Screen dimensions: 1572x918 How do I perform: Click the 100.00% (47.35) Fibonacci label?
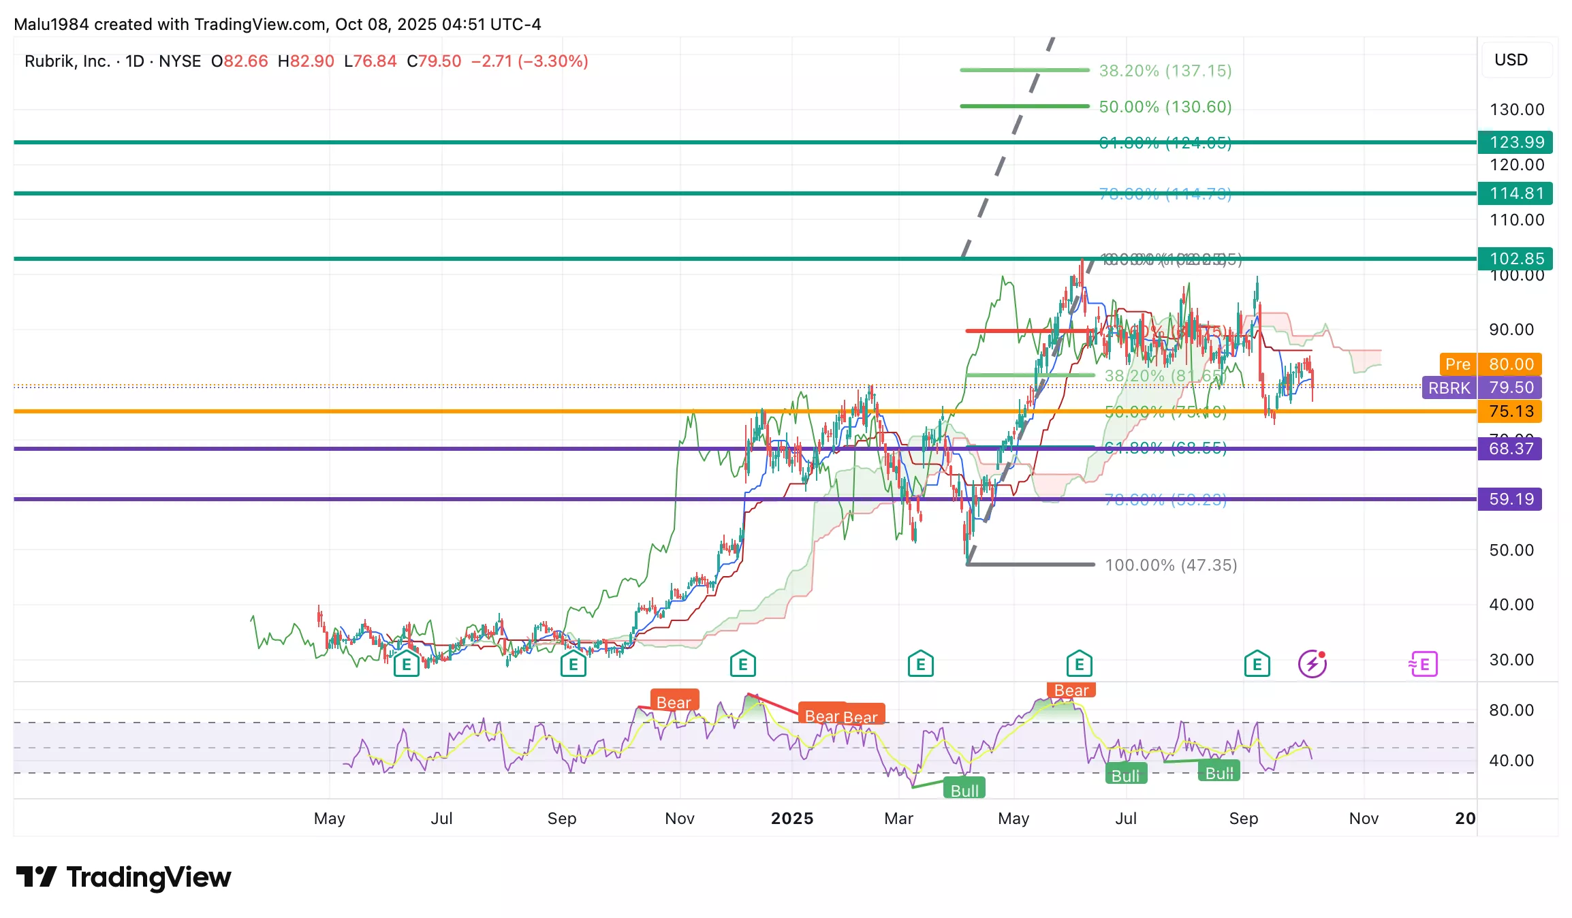tap(1170, 565)
